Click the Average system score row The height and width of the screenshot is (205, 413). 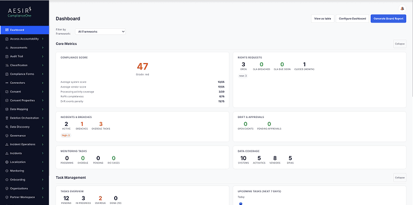click(x=142, y=82)
